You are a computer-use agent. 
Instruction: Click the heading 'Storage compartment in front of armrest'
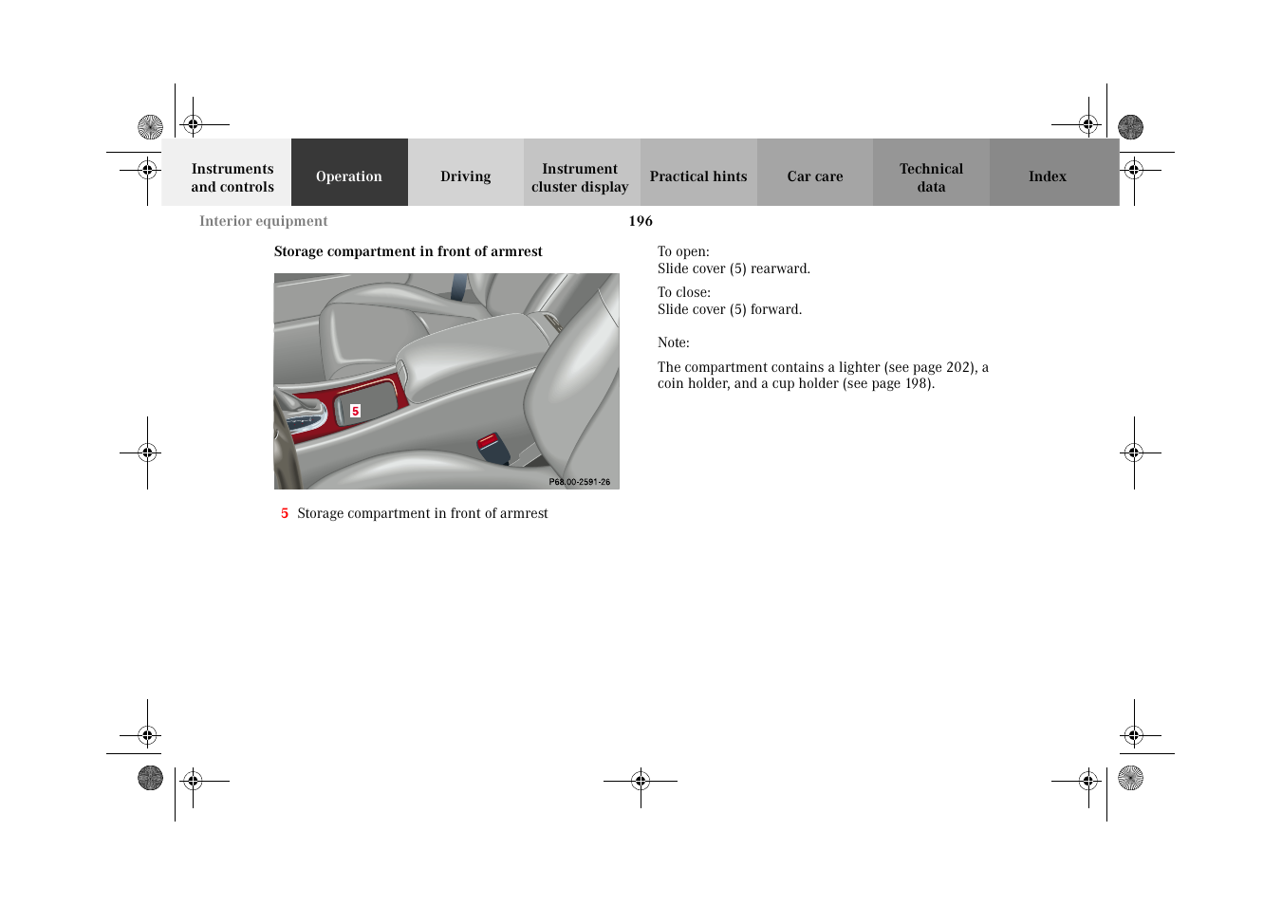tap(408, 251)
